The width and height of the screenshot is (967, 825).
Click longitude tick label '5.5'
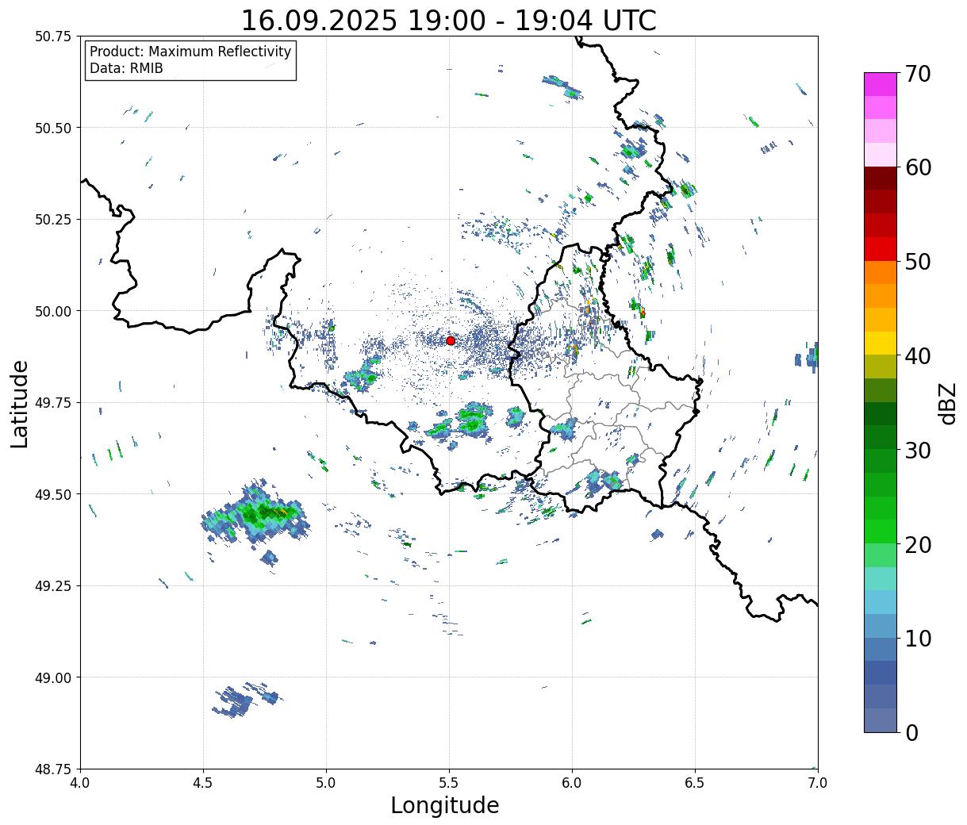pos(449,782)
